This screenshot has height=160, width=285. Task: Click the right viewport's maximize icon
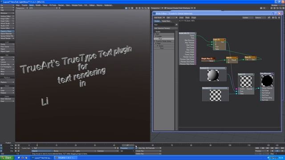tap(283, 8)
